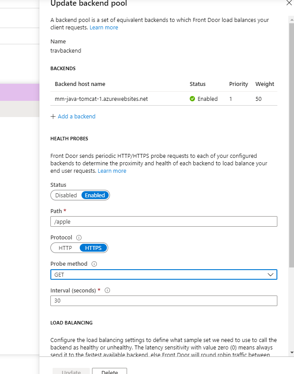Click the plus icon beside Add a backend
The height and width of the screenshot is (374, 294).
click(53, 116)
